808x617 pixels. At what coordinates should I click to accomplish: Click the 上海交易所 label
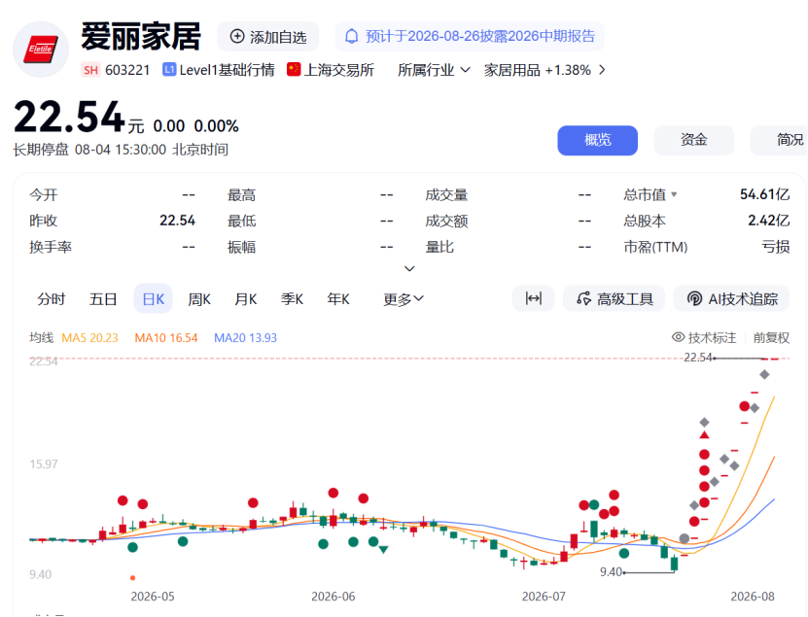click(x=339, y=70)
